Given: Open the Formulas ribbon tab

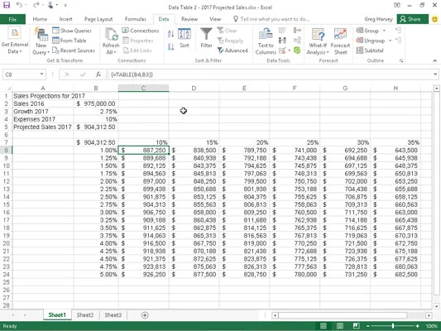Looking at the screenshot, I should tap(136, 19).
